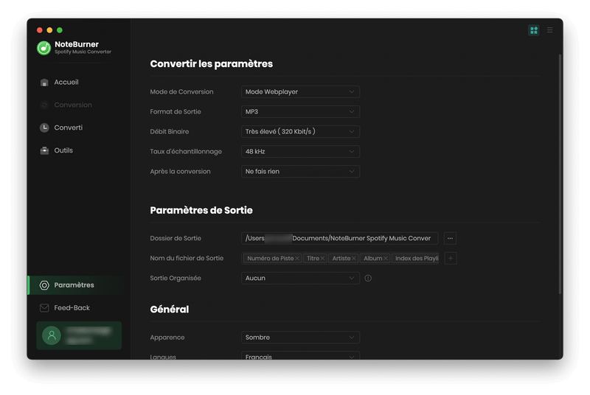The height and width of the screenshot is (395, 590).
Task: Click the Feed-Back envelope icon
Action: 44,308
